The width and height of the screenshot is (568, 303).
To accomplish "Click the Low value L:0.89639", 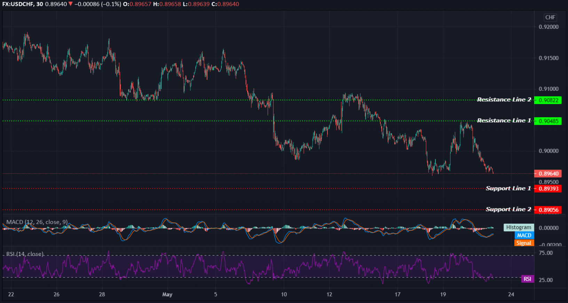I will click(196, 4).
